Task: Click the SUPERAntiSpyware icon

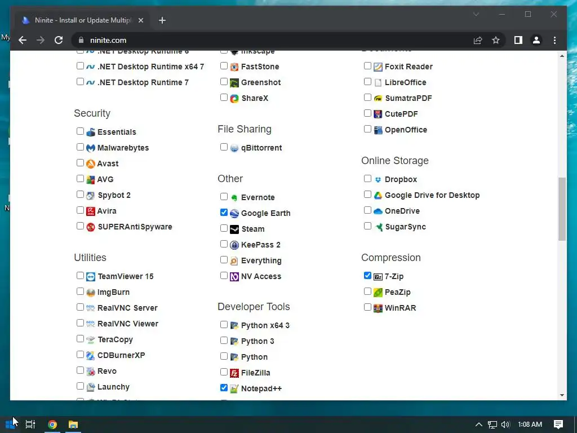Action: (91, 227)
